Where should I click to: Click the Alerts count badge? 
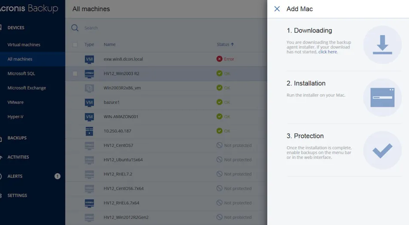tap(57, 176)
